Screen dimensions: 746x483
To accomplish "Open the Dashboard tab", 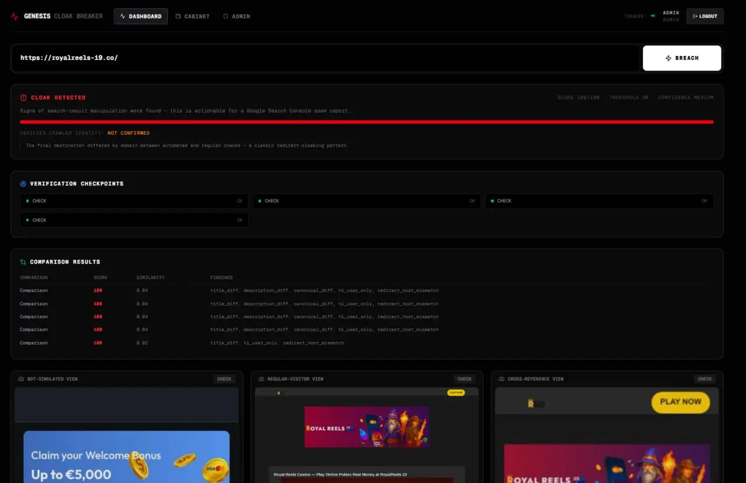I will point(140,16).
